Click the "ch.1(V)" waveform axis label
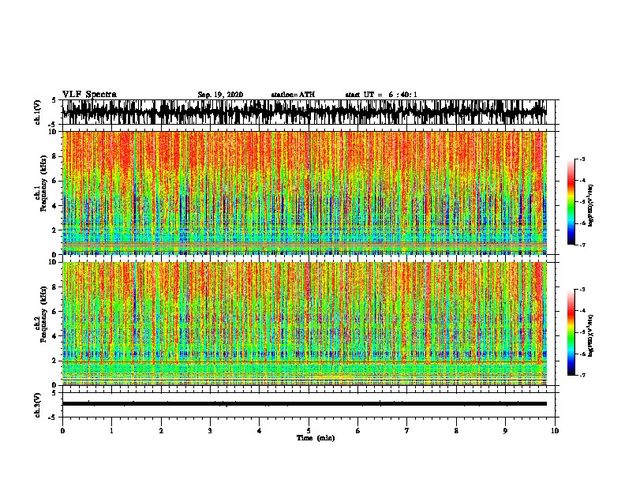The width and height of the screenshot is (625, 483). (x=37, y=112)
